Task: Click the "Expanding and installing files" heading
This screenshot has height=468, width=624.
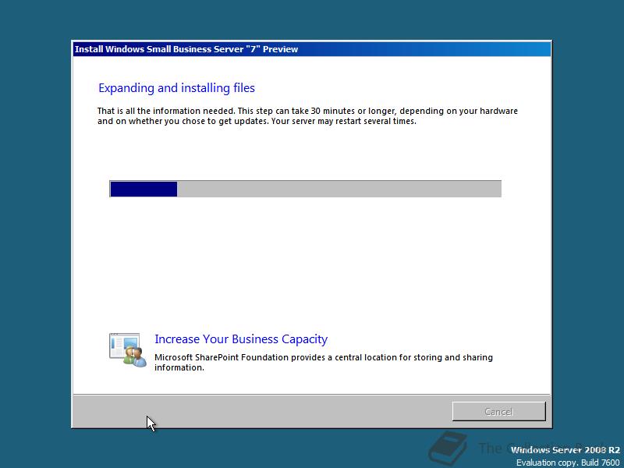Action: coord(177,88)
